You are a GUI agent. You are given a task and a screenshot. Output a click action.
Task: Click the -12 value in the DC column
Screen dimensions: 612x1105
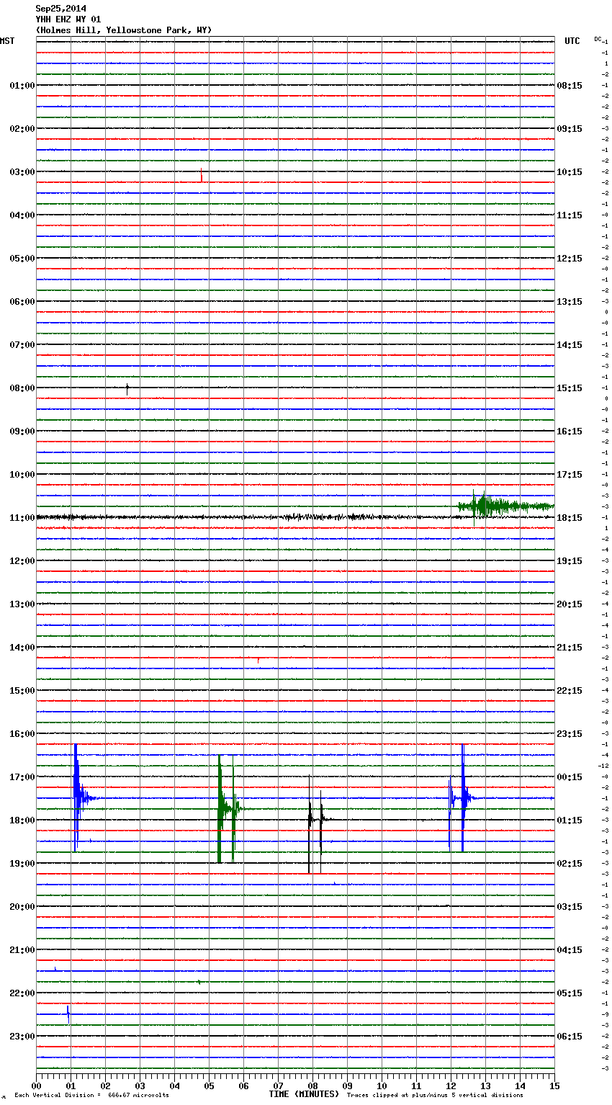603,766
